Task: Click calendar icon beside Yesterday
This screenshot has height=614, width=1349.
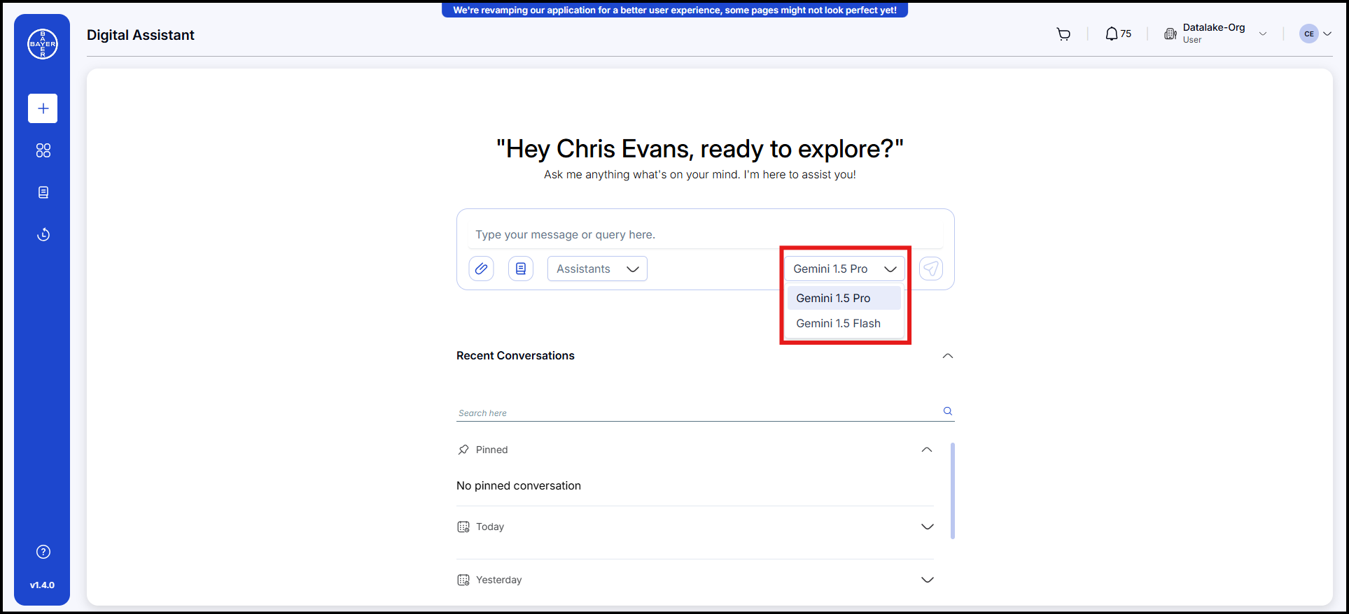Action: pos(463,580)
